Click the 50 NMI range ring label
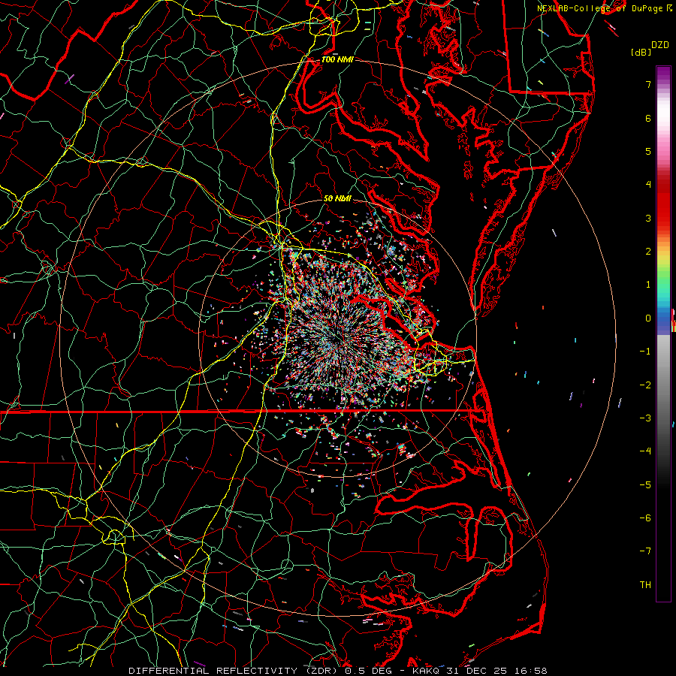 [337, 199]
